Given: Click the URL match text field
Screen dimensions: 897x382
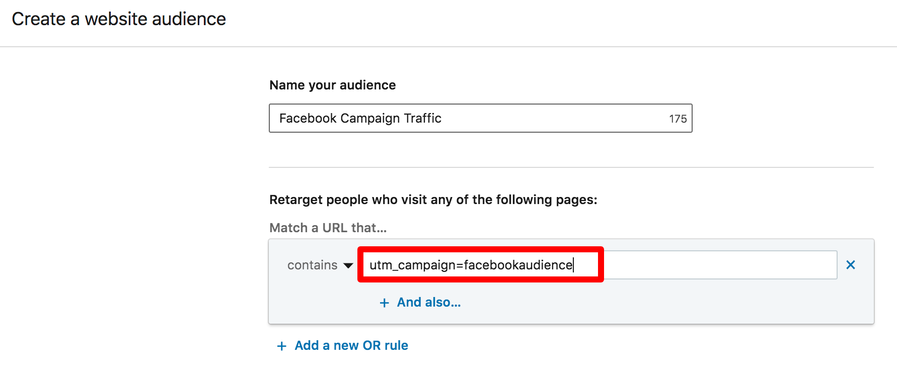Looking at the screenshot, I should click(599, 265).
